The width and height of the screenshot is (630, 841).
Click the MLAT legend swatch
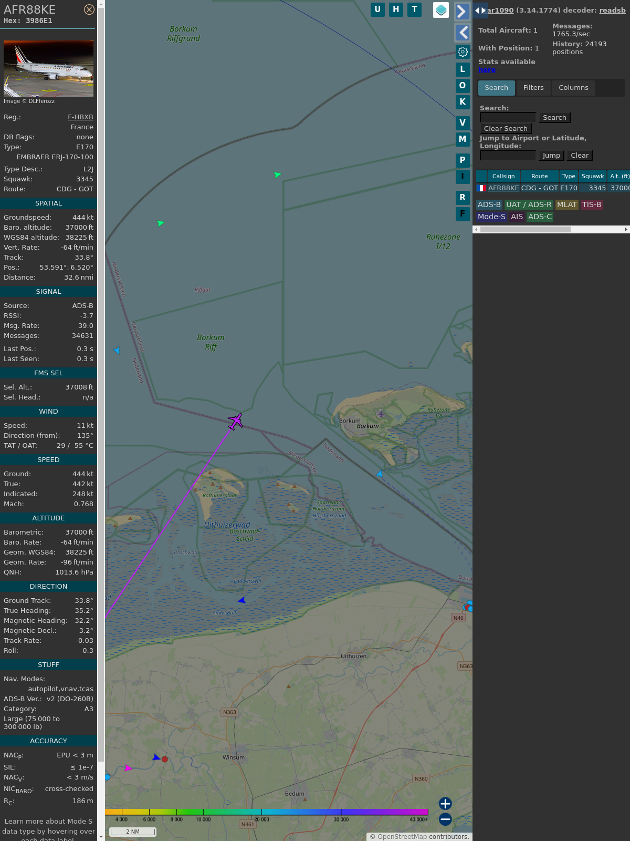(567, 205)
